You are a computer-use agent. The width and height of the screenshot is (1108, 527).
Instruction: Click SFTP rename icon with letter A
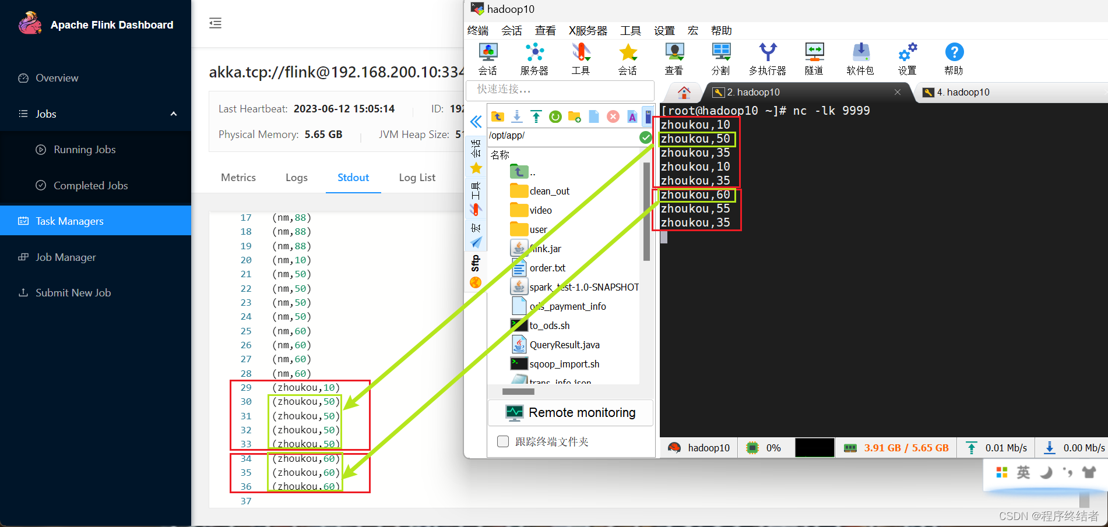coord(632,116)
